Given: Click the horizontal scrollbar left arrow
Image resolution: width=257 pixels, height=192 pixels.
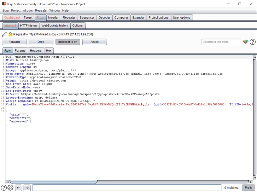Looking at the screenshot, I should [x=8, y=182].
